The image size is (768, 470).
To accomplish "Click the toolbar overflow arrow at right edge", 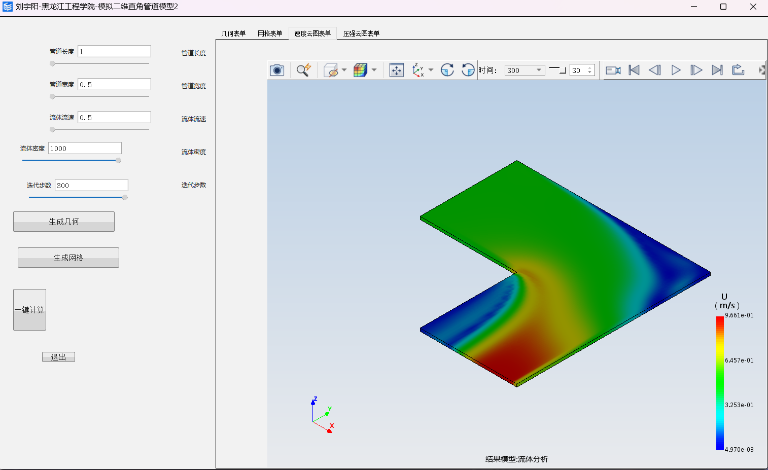I will coord(762,70).
